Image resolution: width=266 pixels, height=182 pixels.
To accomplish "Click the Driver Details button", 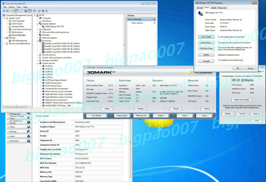I will tap(206, 37).
